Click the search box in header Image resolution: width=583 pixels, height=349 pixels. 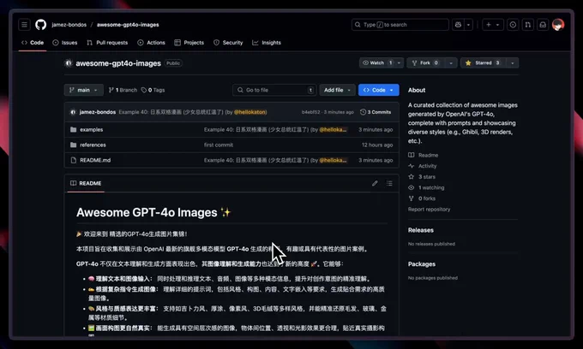point(400,25)
